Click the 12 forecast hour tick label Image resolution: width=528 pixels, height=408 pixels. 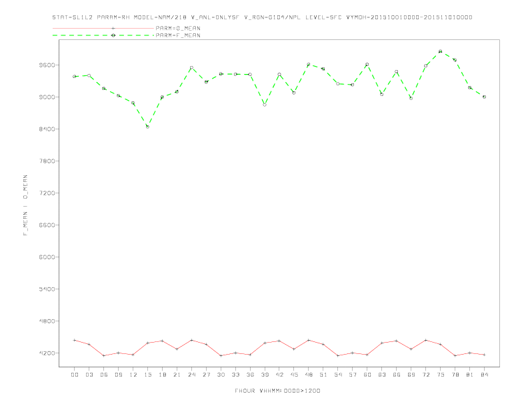(133, 375)
